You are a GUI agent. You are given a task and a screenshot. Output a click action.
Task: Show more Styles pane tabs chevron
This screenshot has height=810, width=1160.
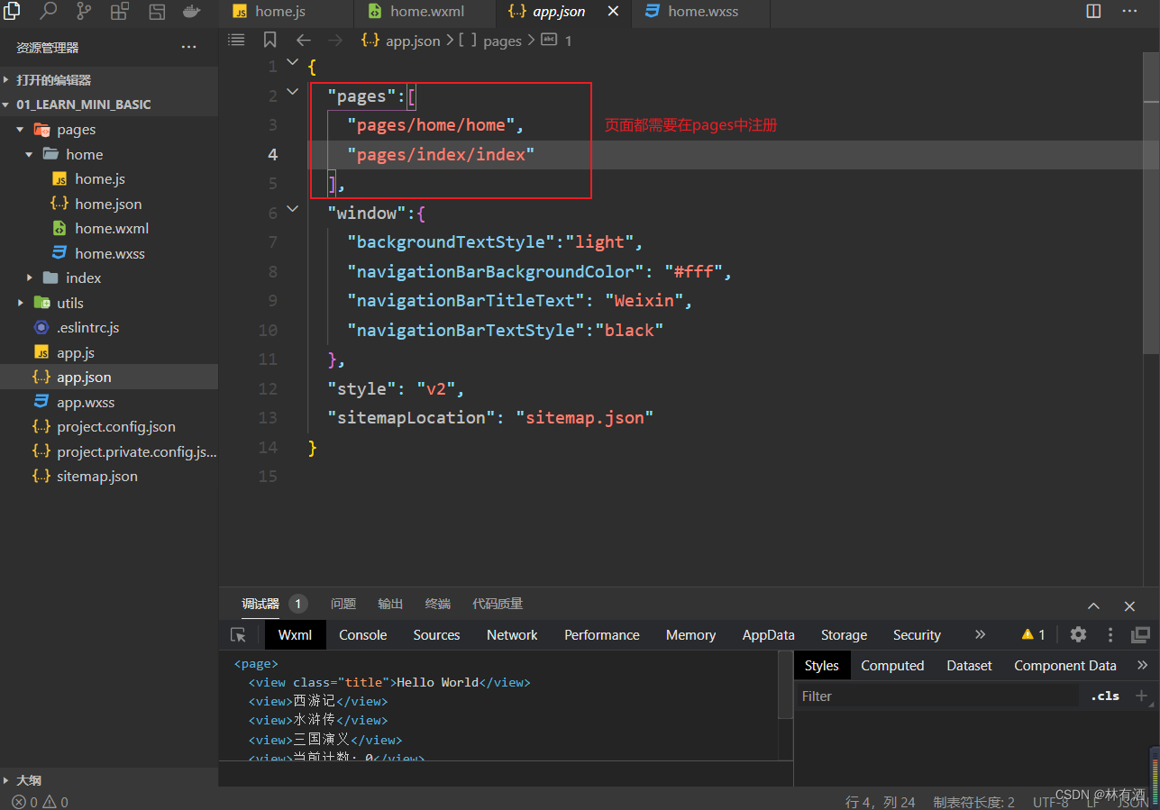click(1143, 665)
